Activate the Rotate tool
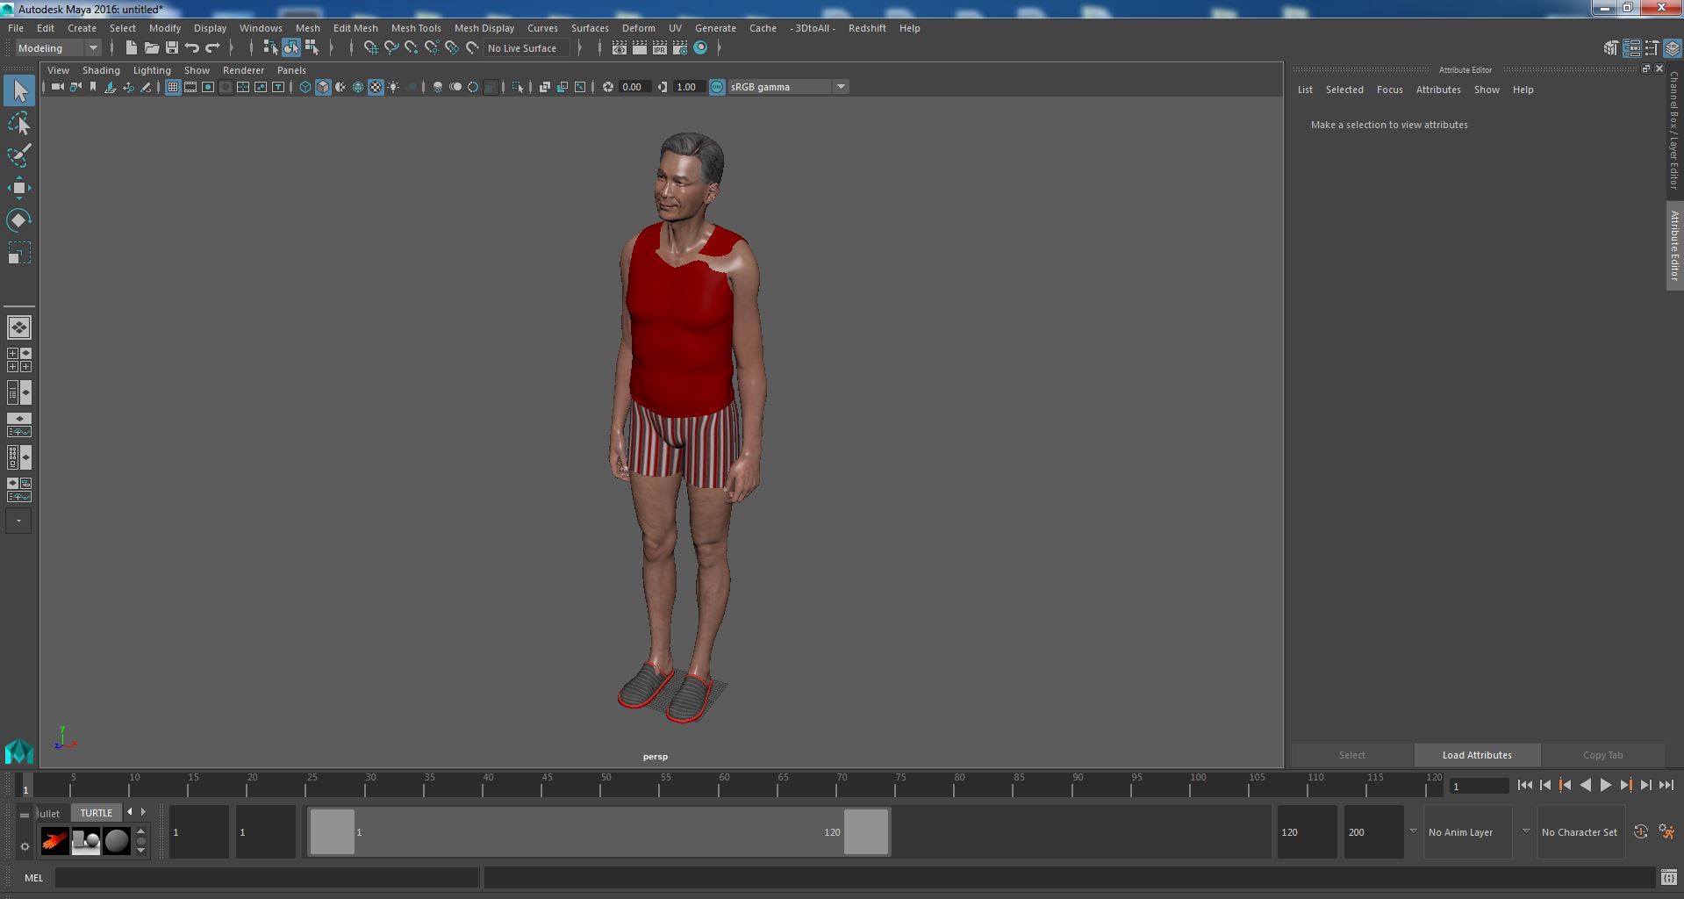1684x899 pixels. 19,220
